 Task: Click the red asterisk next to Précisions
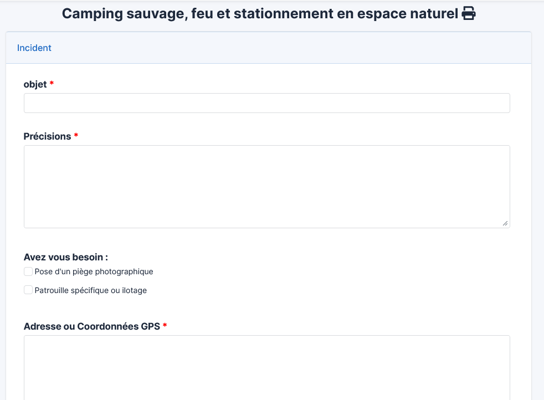(76, 136)
